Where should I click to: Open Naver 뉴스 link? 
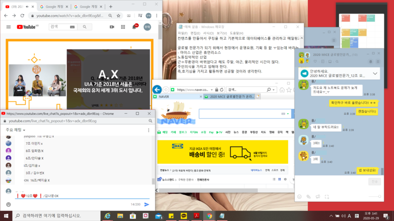coord(236,132)
